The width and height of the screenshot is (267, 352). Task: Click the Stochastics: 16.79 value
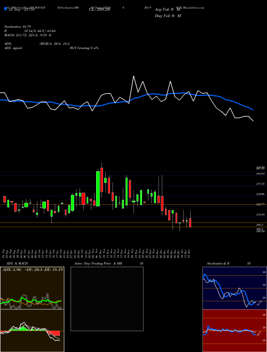coord(17,27)
